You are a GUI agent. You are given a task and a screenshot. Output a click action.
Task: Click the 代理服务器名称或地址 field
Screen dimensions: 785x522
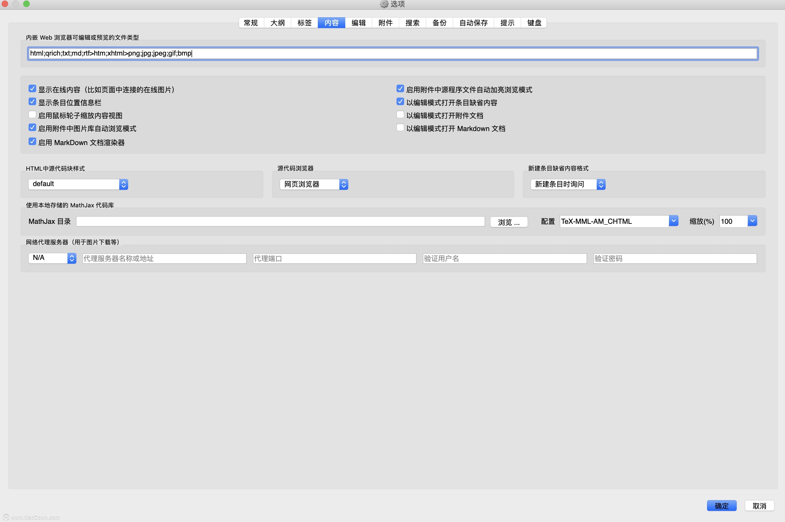click(165, 258)
